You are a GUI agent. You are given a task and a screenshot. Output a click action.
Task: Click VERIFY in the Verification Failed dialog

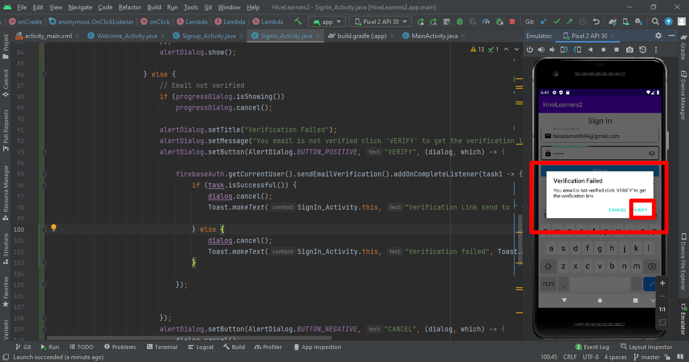(641, 210)
